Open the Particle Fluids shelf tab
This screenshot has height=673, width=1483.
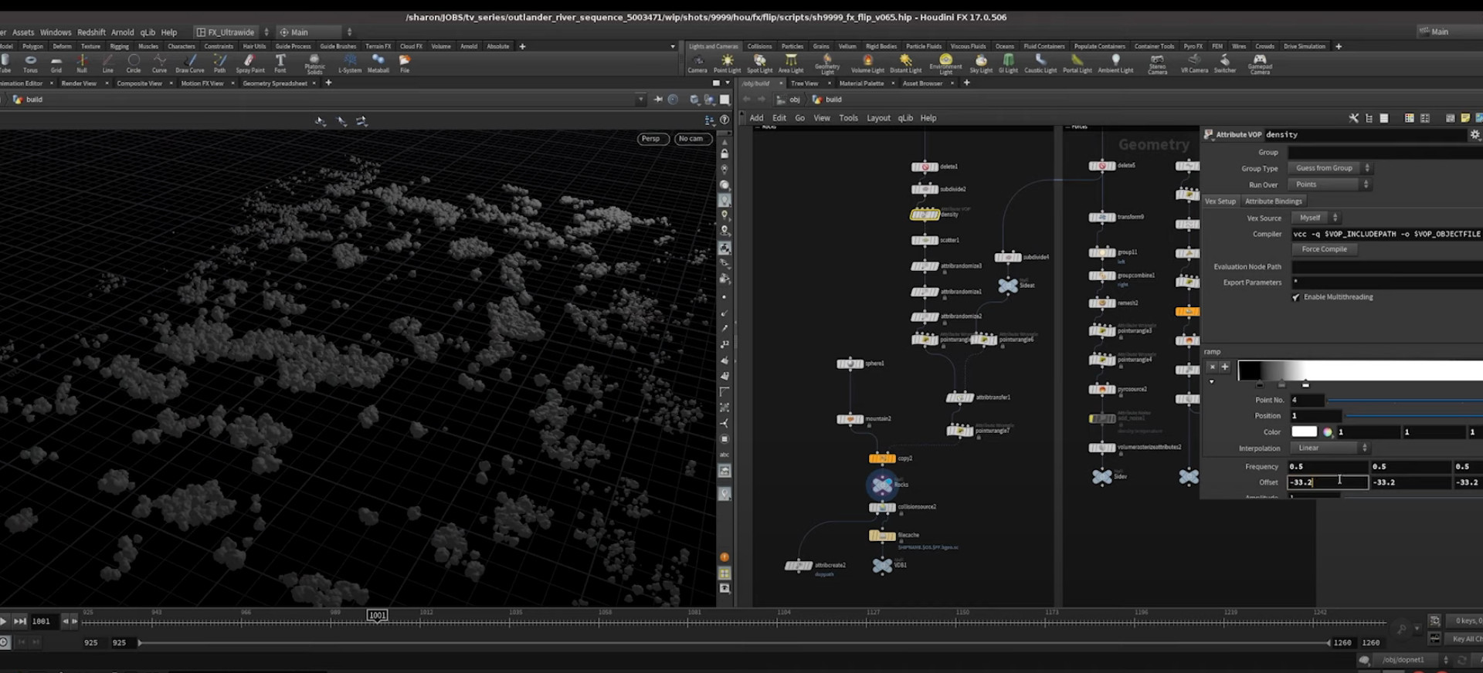[924, 46]
